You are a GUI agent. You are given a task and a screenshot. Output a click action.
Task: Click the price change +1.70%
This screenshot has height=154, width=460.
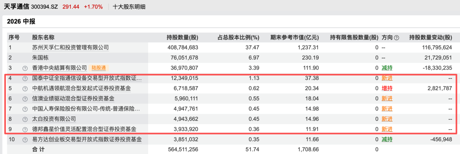coord(93,6)
